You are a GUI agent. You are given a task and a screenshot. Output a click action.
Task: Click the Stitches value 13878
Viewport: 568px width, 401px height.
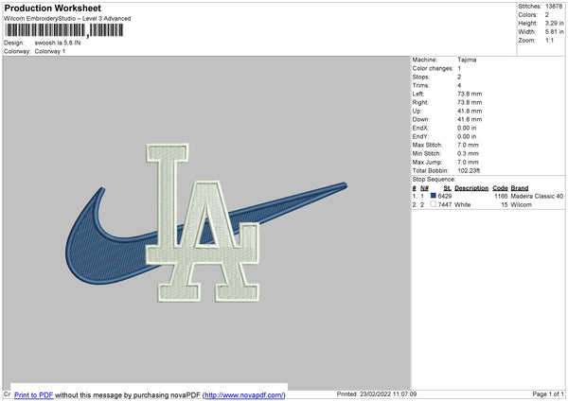[x=554, y=7]
